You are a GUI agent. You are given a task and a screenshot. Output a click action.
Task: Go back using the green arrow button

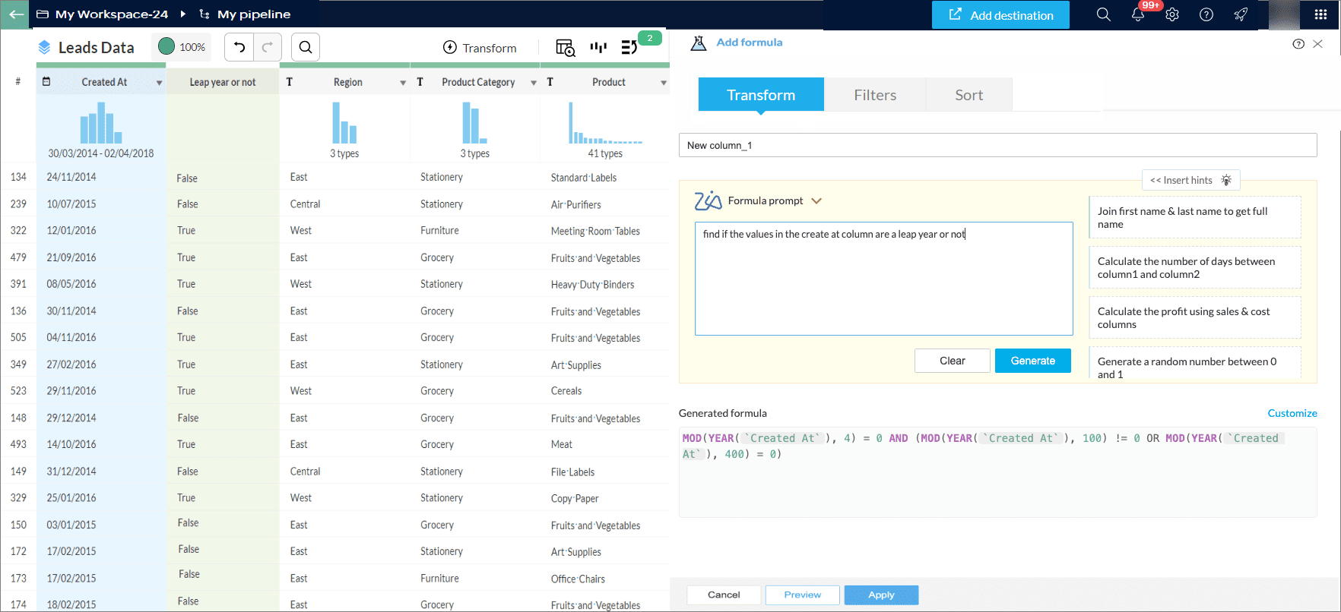tap(15, 14)
